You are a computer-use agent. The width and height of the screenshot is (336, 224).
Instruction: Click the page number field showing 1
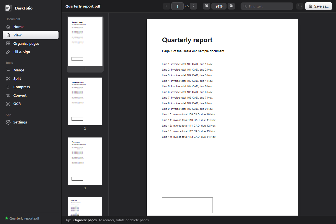click(x=178, y=6)
